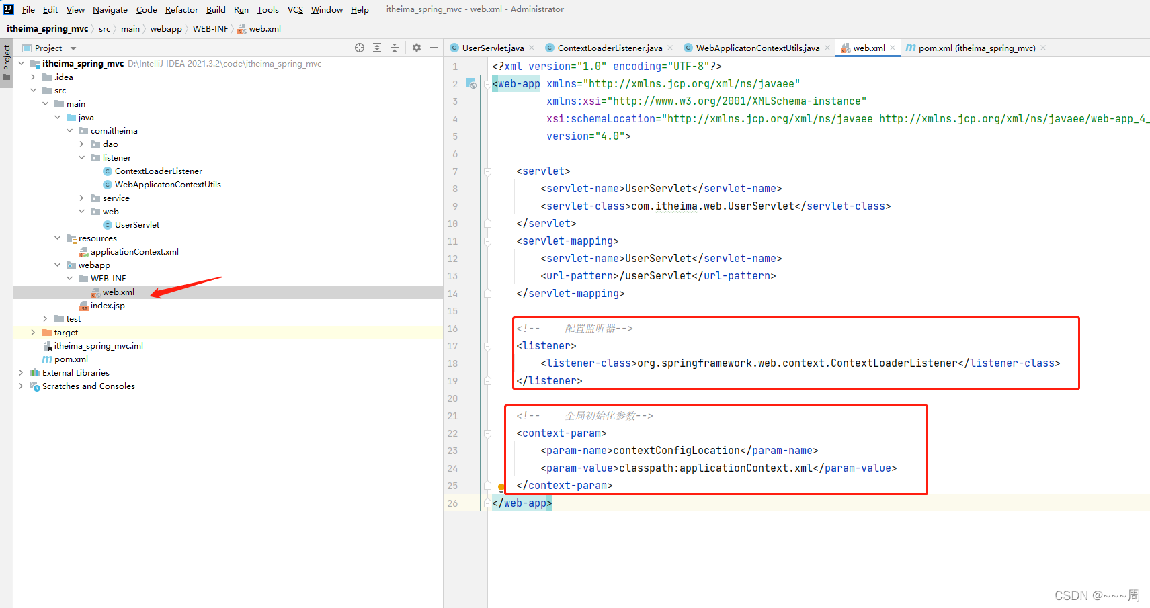Switch to the pom.xml tab
Viewport: 1150px width, 608px height.
point(977,48)
